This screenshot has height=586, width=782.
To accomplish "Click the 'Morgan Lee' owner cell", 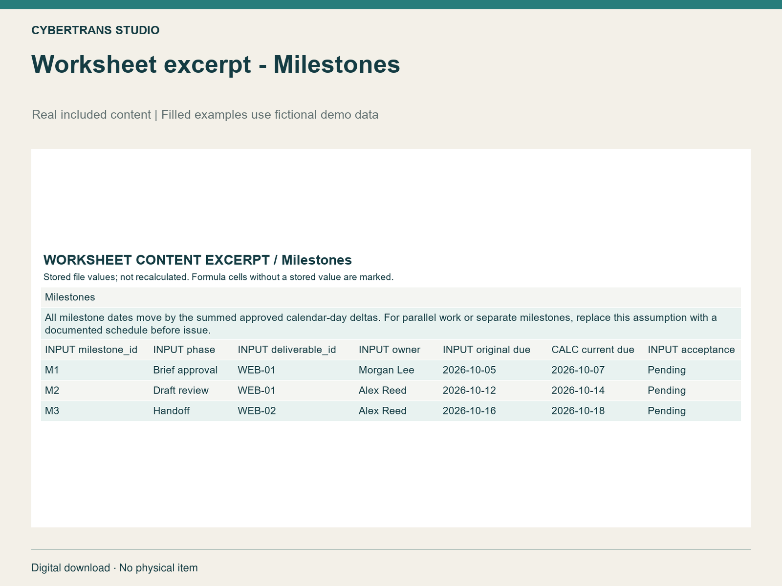I will coord(386,370).
